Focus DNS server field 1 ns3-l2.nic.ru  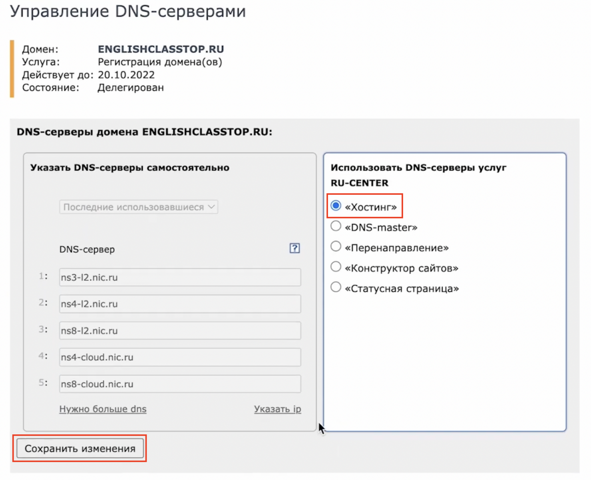point(180,278)
